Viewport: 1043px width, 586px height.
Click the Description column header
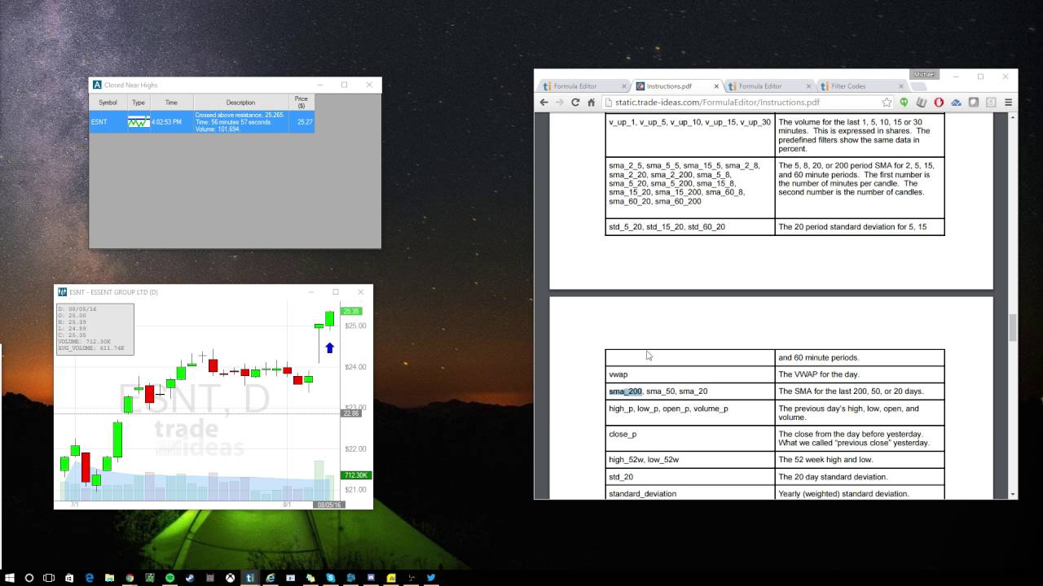(240, 103)
